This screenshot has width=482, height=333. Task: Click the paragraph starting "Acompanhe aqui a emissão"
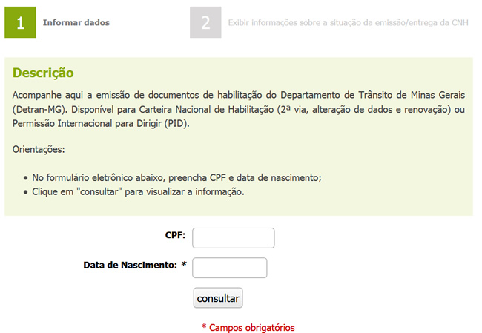click(239, 109)
